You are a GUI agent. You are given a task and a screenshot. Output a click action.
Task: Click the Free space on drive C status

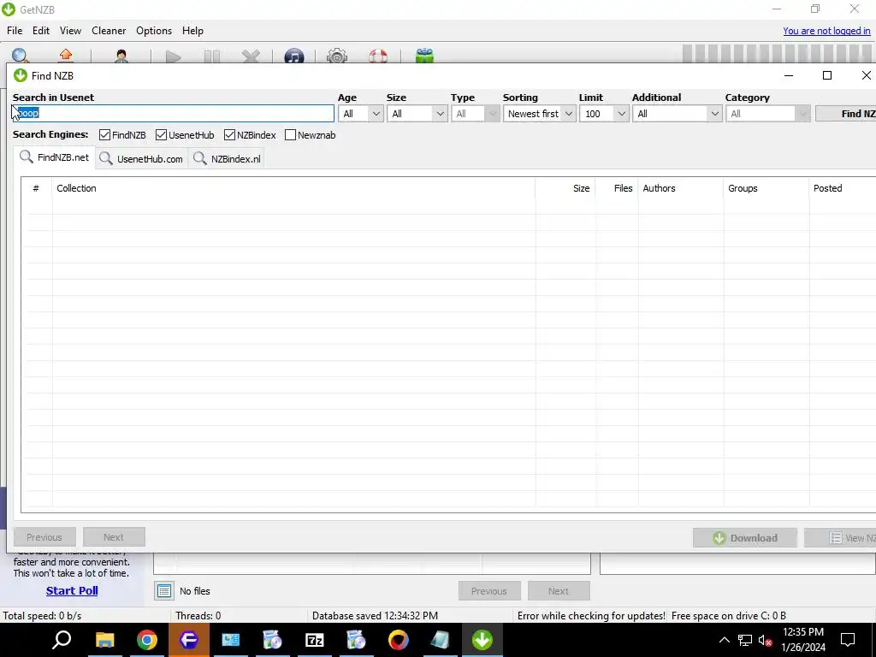click(729, 616)
